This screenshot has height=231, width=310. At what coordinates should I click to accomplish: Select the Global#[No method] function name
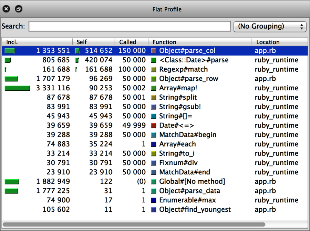[192, 181]
